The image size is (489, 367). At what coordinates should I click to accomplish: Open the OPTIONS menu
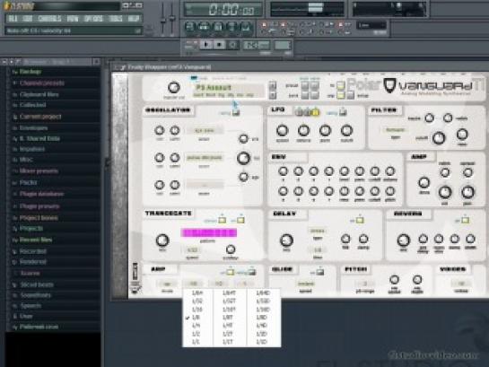[x=93, y=19]
